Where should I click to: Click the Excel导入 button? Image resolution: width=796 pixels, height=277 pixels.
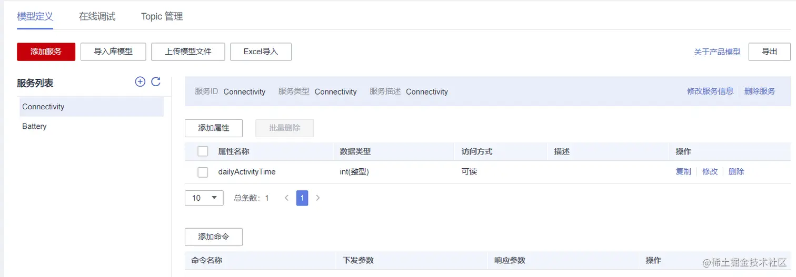click(261, 52)
